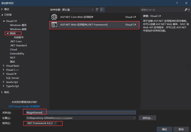
Task: Expand the 最近 (Recent) node
Action: 2,9
